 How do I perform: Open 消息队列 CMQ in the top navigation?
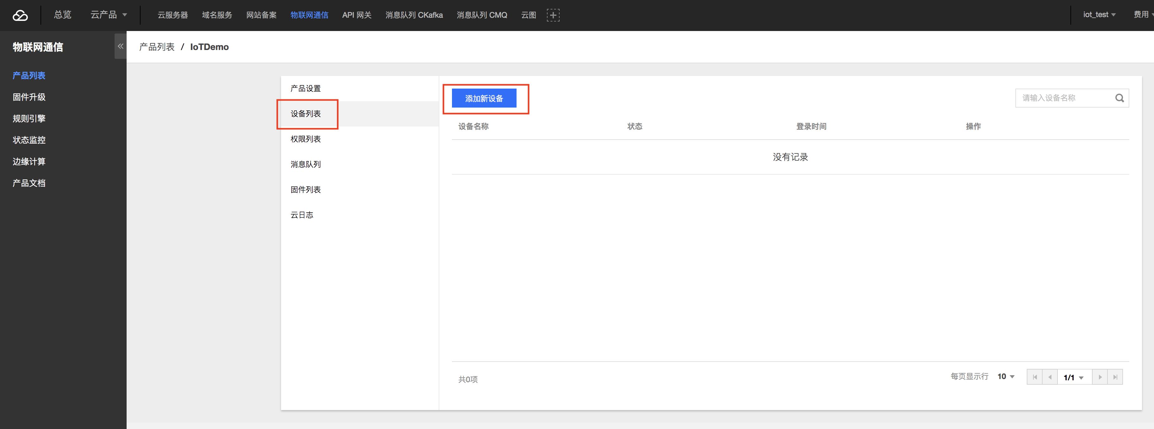(x=482, y=15)
